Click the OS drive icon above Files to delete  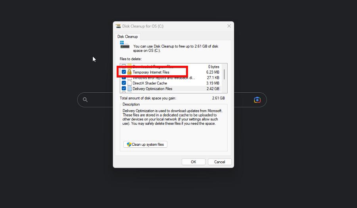click(x=125, y=44)
